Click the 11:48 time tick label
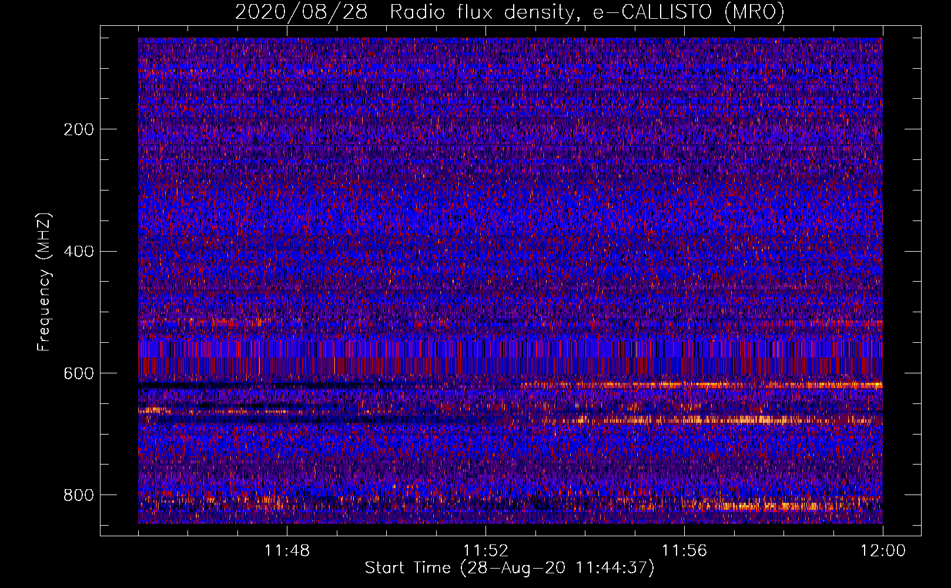951x588 pixels. click(287, 551)
